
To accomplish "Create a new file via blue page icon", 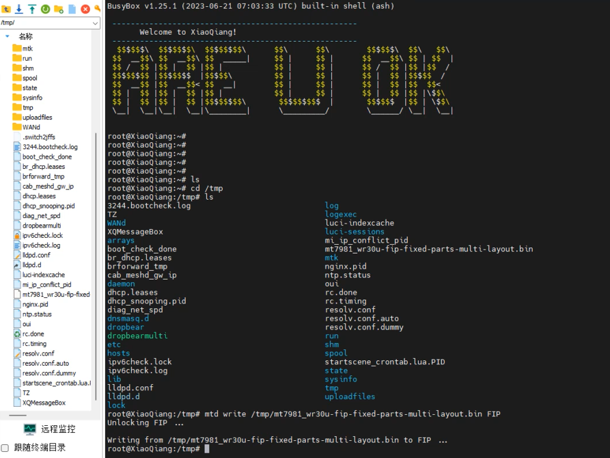I will [72, 9].
